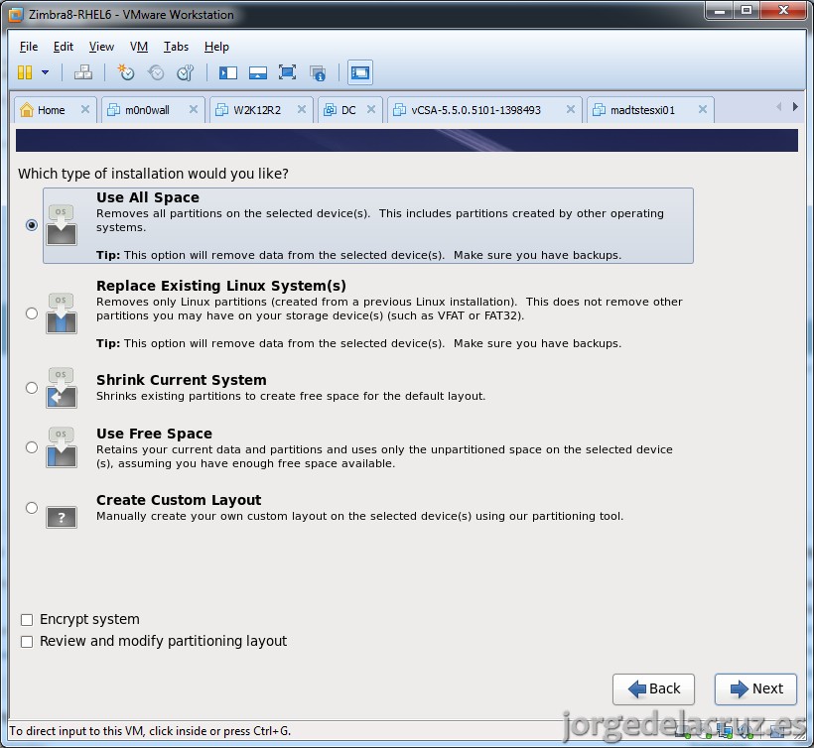The width and height of the screenshot is (814, 748).
Task: Click the Use All Space heading text
Action: click(148, 197)
